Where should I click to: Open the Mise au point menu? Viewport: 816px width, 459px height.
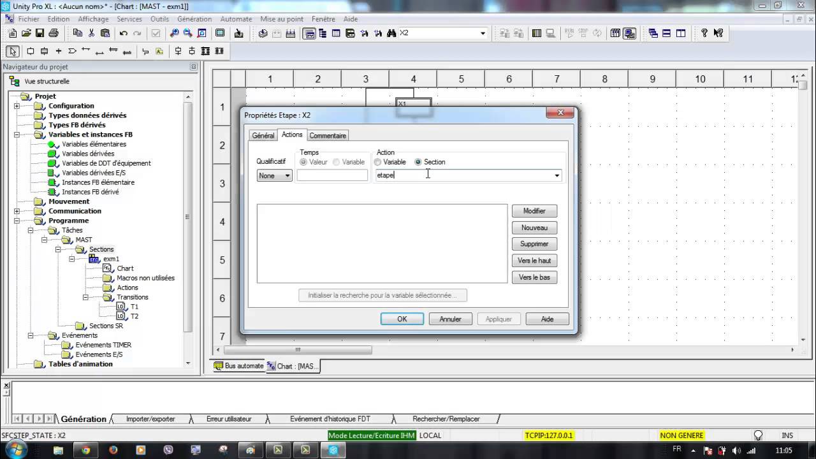(x=282, y=19)
